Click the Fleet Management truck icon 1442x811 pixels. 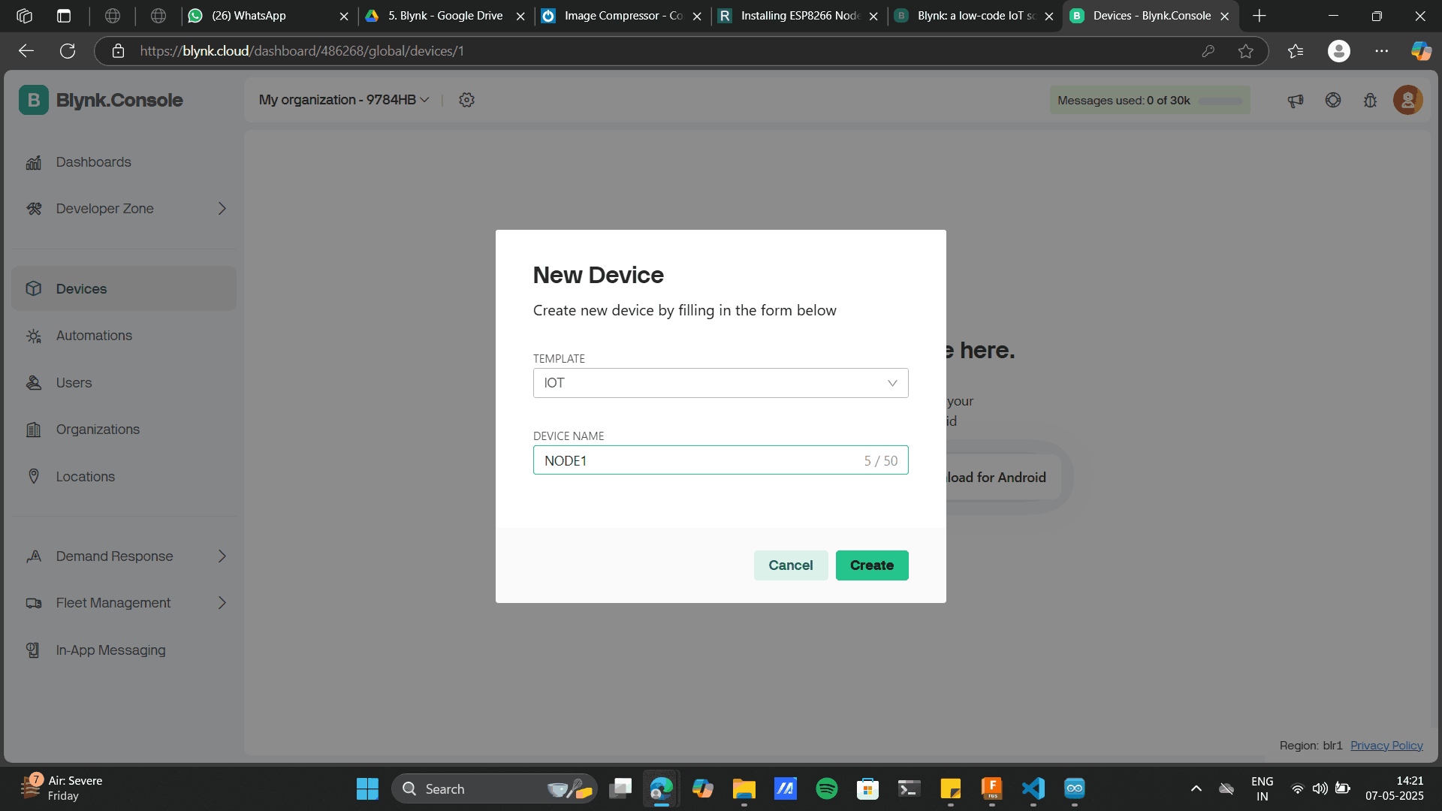pos(34,603)
